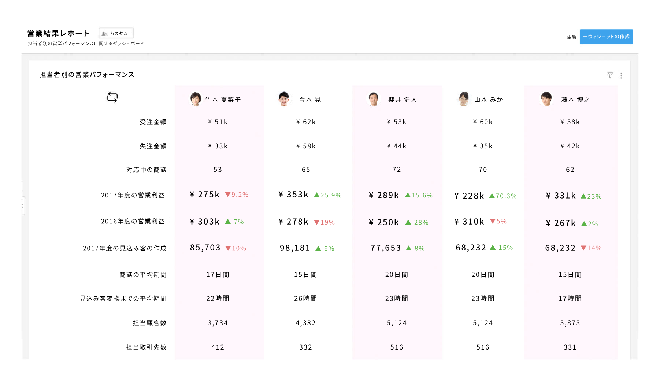The image size is (660, 381).
Task: Click the swap rows and columns icon
Action: coord(112,97)
